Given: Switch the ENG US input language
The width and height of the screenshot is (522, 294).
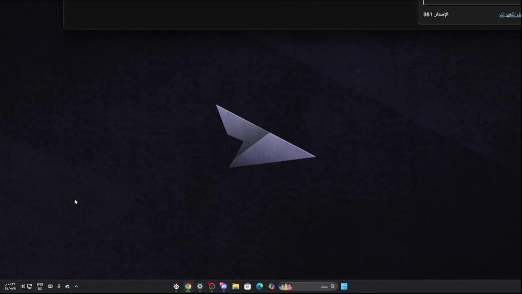Looking at the screenshot, I should tap(40, 286).
